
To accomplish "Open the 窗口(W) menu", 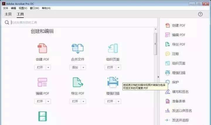I will 35,8.
